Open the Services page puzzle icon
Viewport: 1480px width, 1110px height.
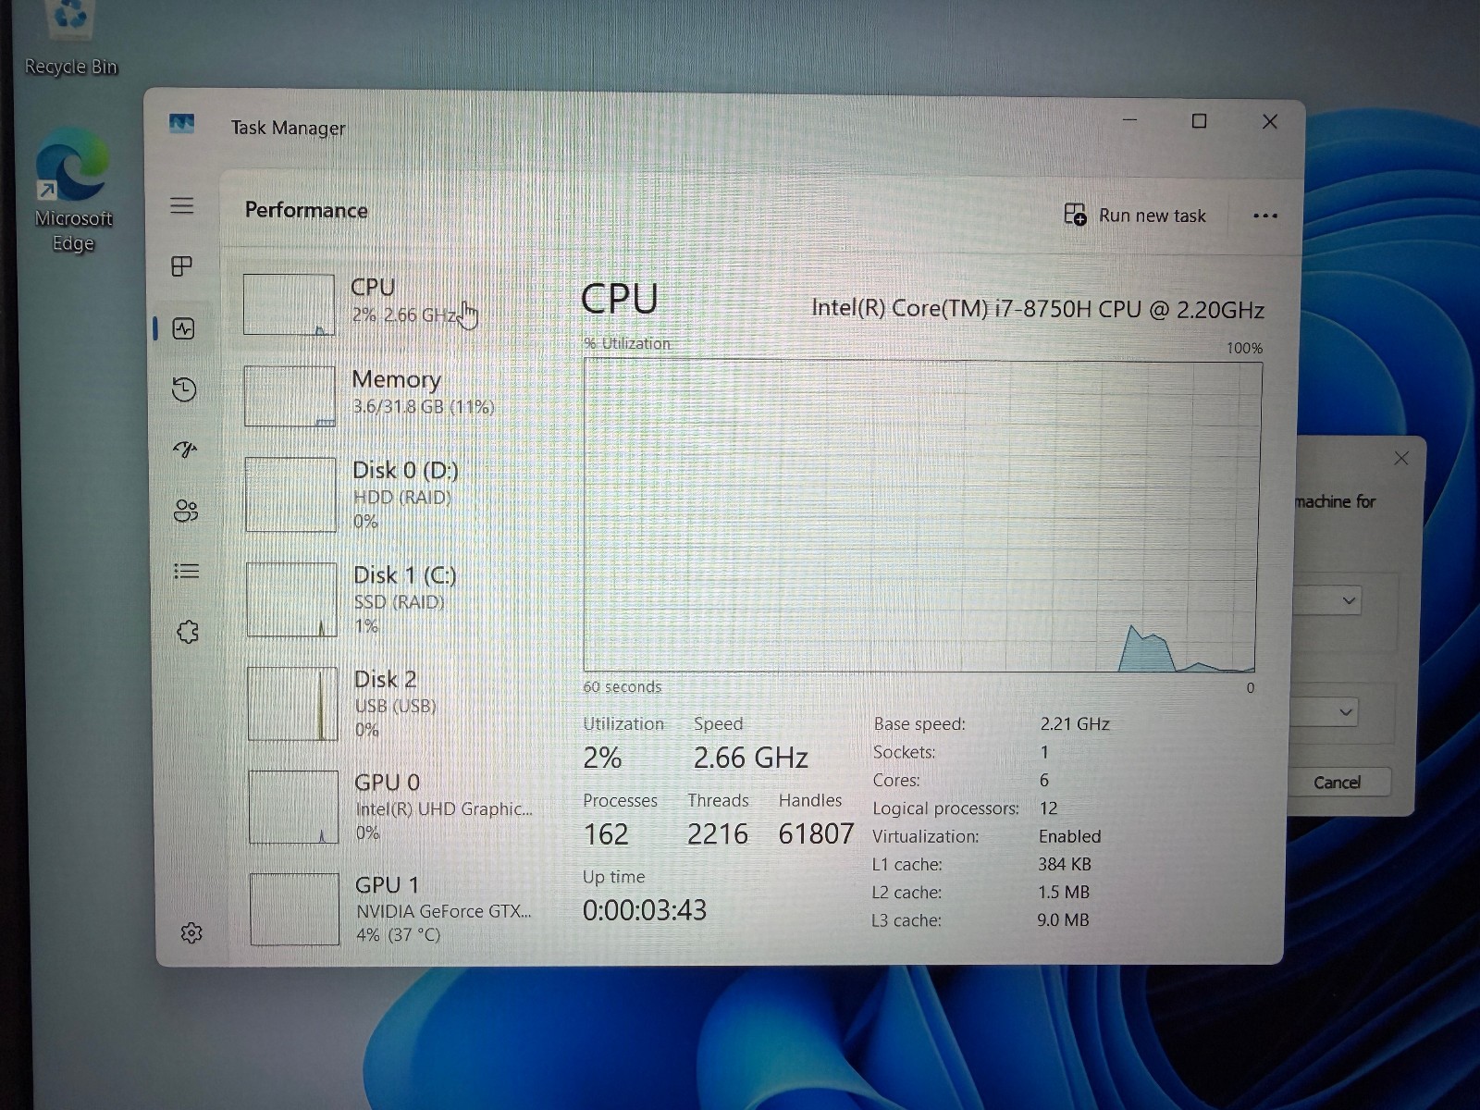tap(188, 632)
